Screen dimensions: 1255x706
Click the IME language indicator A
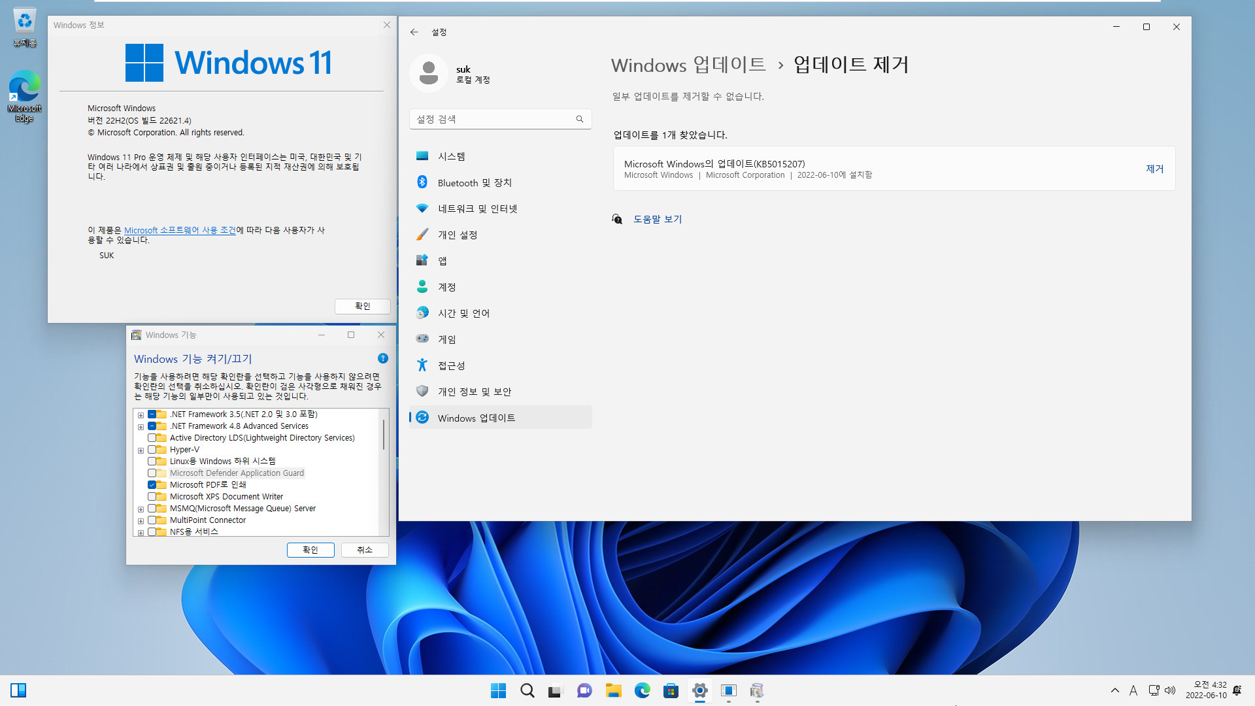(x=1133, y=690)
